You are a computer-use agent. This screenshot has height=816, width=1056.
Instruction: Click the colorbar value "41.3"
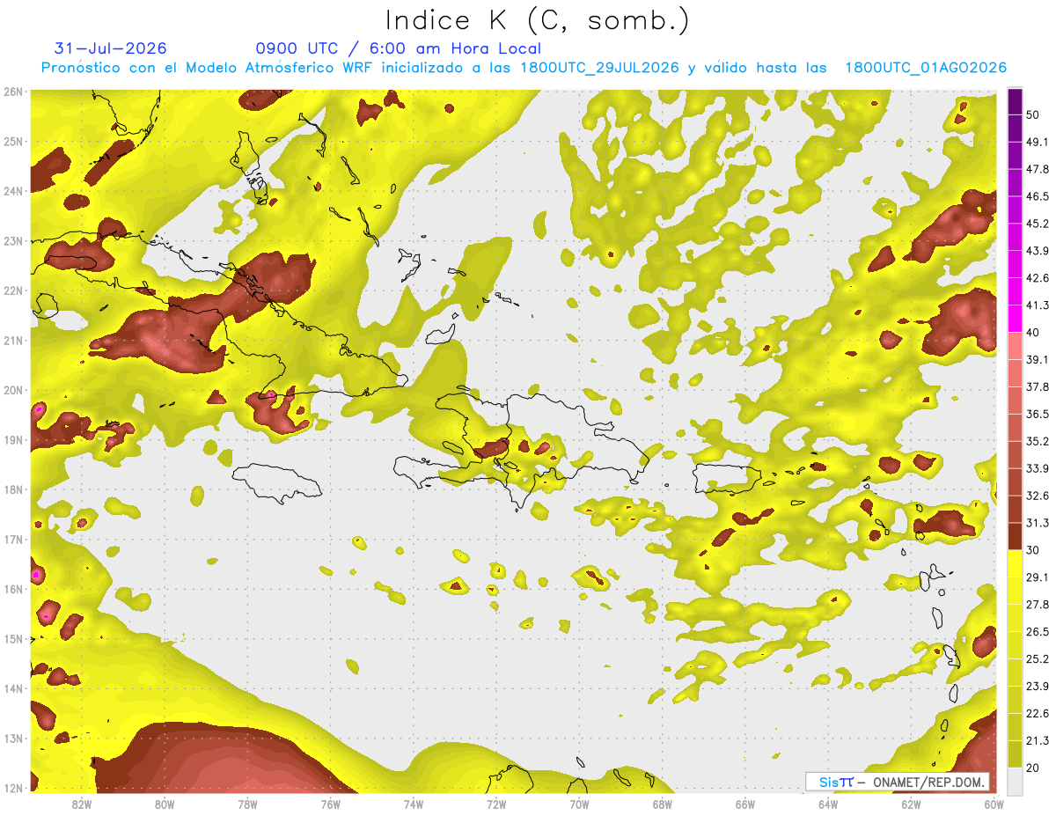(1037, 305)
